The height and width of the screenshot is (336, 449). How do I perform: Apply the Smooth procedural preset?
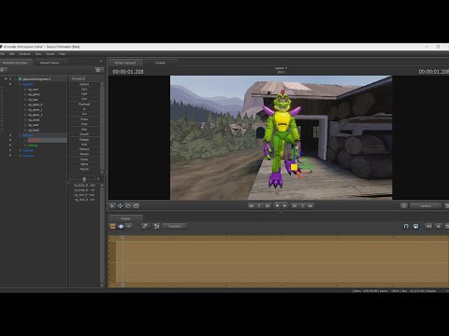(84, 134)
